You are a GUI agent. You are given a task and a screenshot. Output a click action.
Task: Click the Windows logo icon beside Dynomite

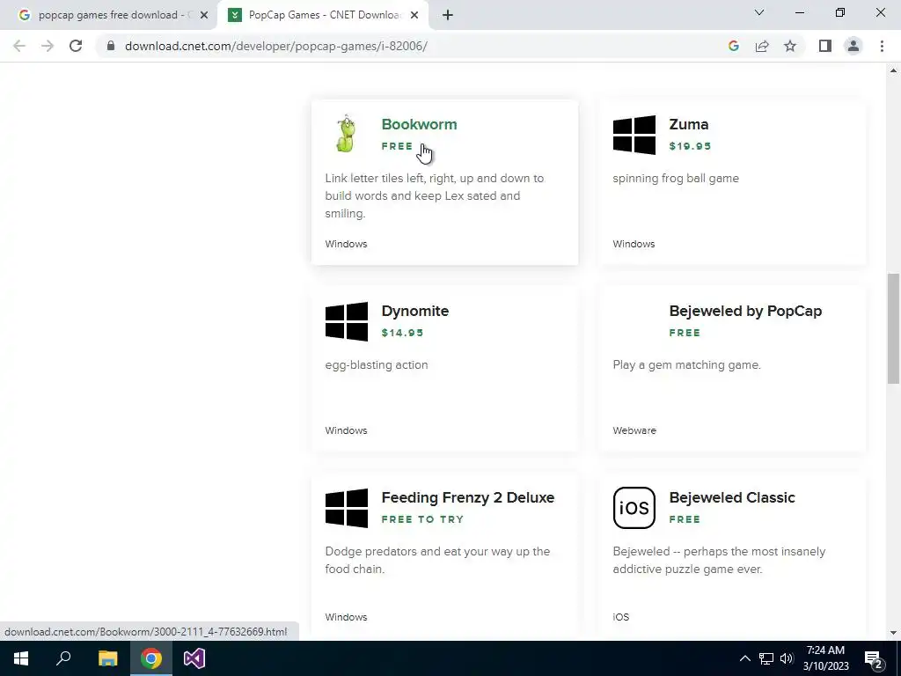346,321
